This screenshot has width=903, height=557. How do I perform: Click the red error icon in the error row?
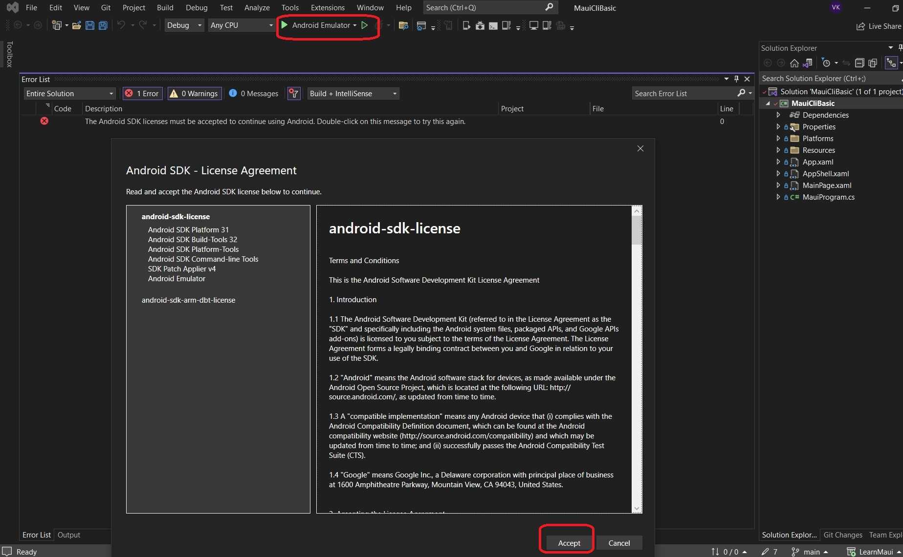click(x=44, y=121)
